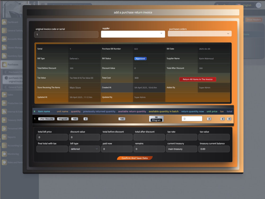Click the total bill price field
The width and height of the screenshot is (265, 199).
[x=52, y=137]
